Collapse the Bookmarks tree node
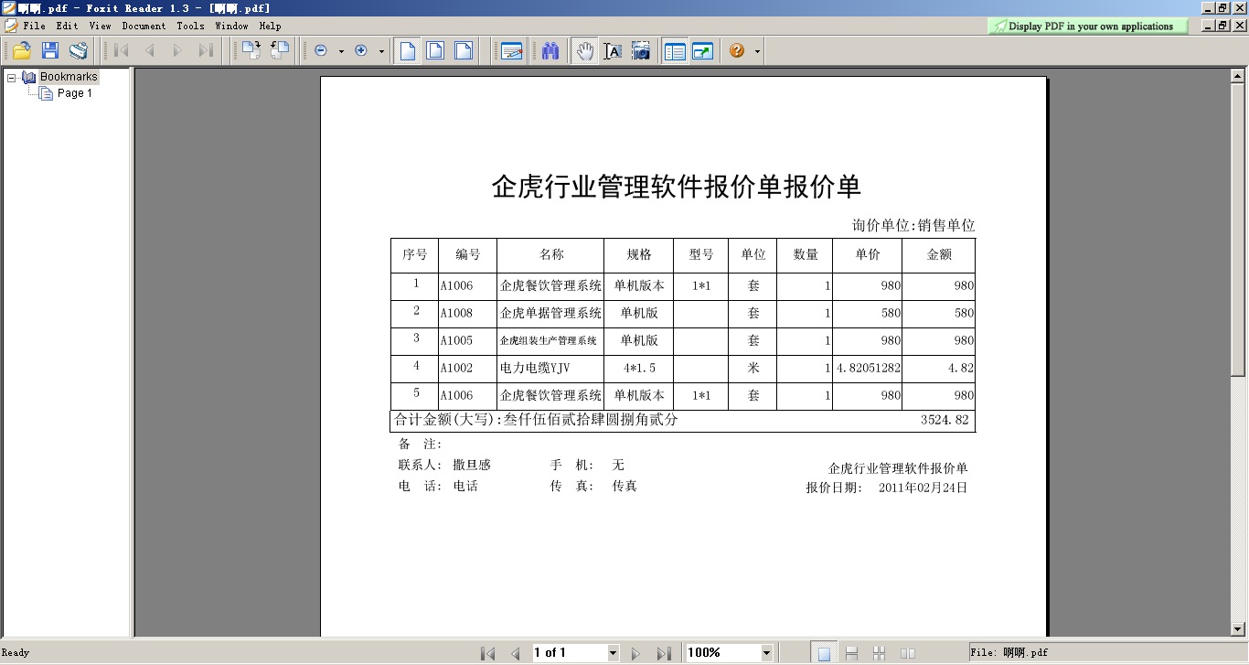 tap(12, 78)
